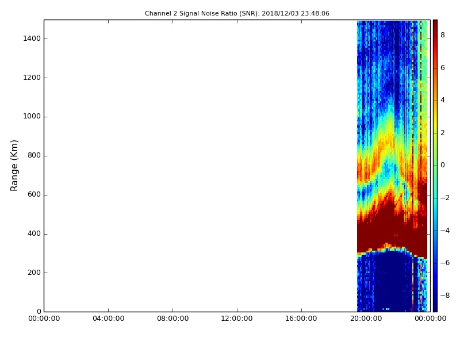Click the x-axis tick label 04:00:00
The image size is (460, 345).
(108, 319)
